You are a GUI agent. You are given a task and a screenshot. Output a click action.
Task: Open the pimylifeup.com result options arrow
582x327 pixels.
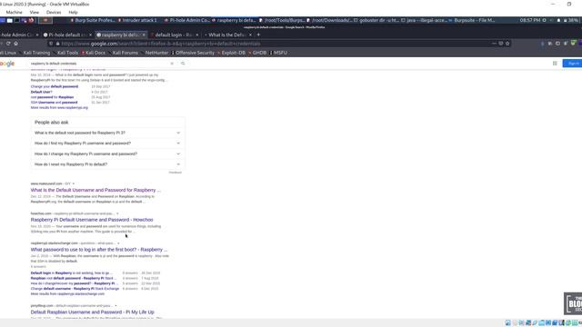coord(115,306)
